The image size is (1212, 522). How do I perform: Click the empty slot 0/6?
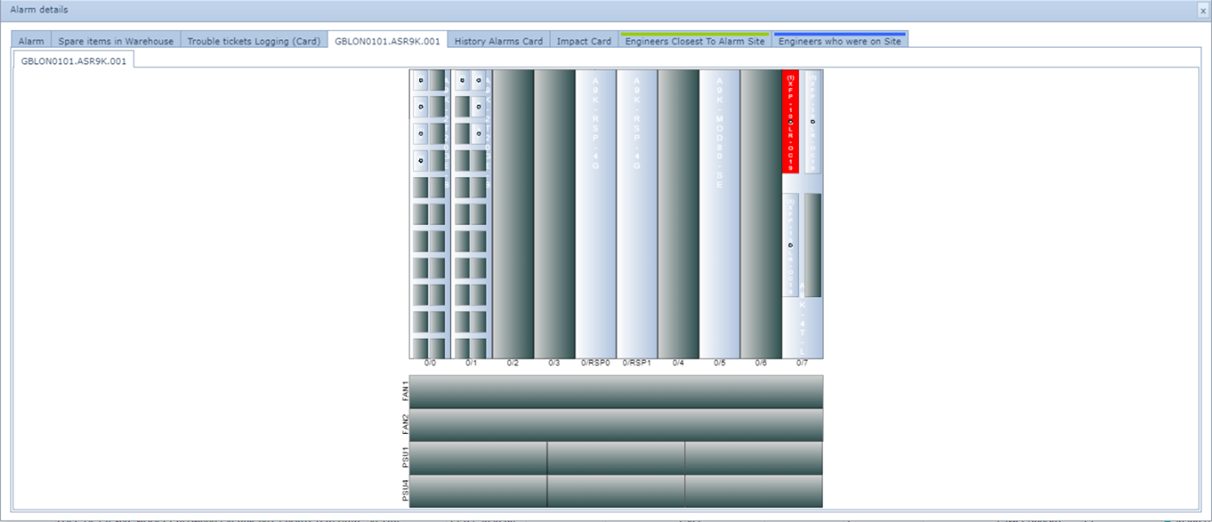coord(760,213)
